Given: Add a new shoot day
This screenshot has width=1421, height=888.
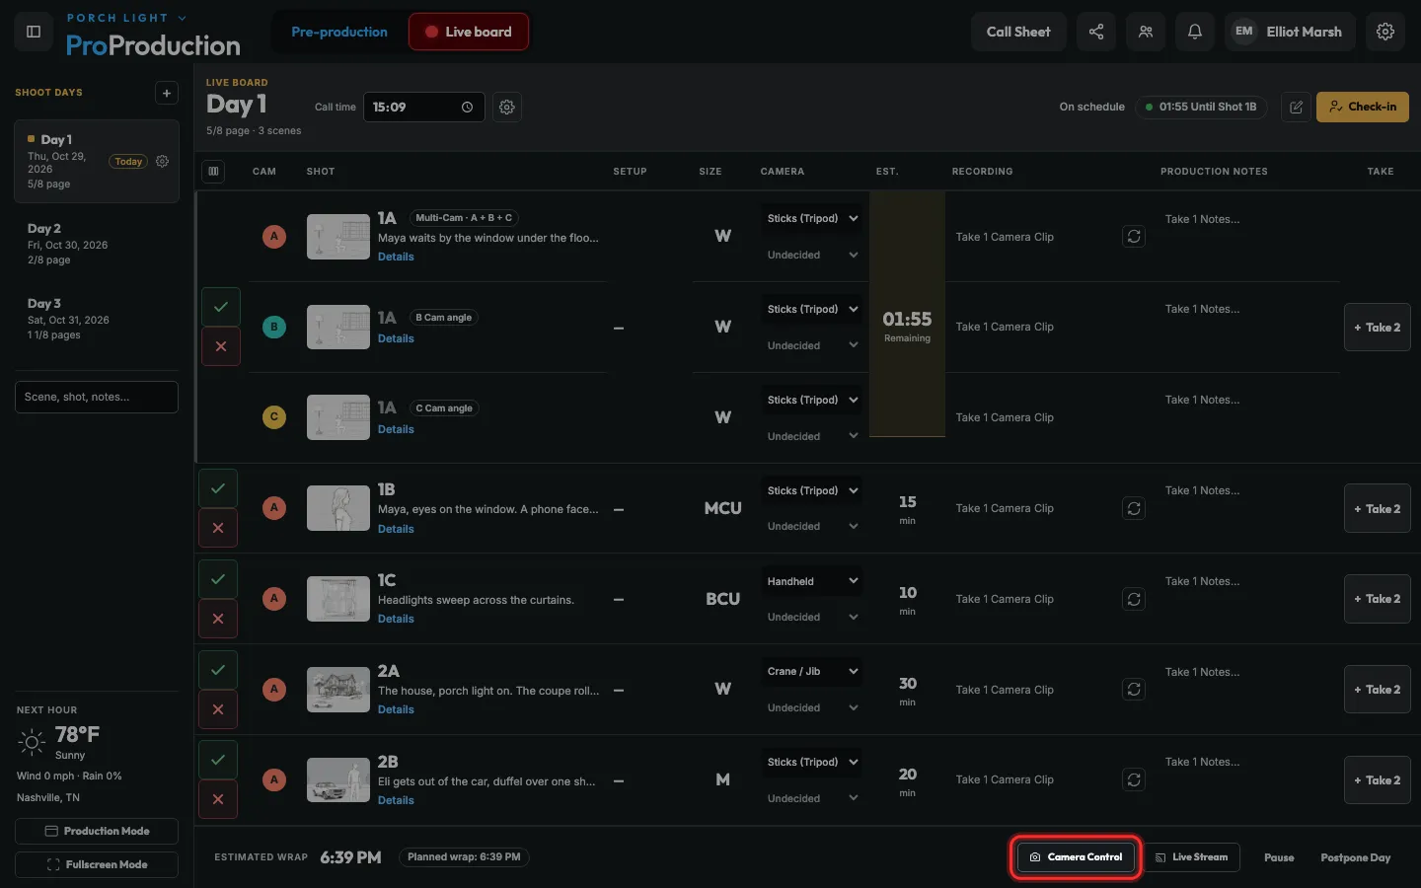Looking at the screenshot, I should [167, 93].
